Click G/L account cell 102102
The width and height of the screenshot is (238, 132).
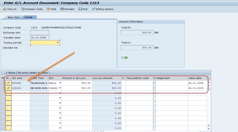tap(21, 88)
